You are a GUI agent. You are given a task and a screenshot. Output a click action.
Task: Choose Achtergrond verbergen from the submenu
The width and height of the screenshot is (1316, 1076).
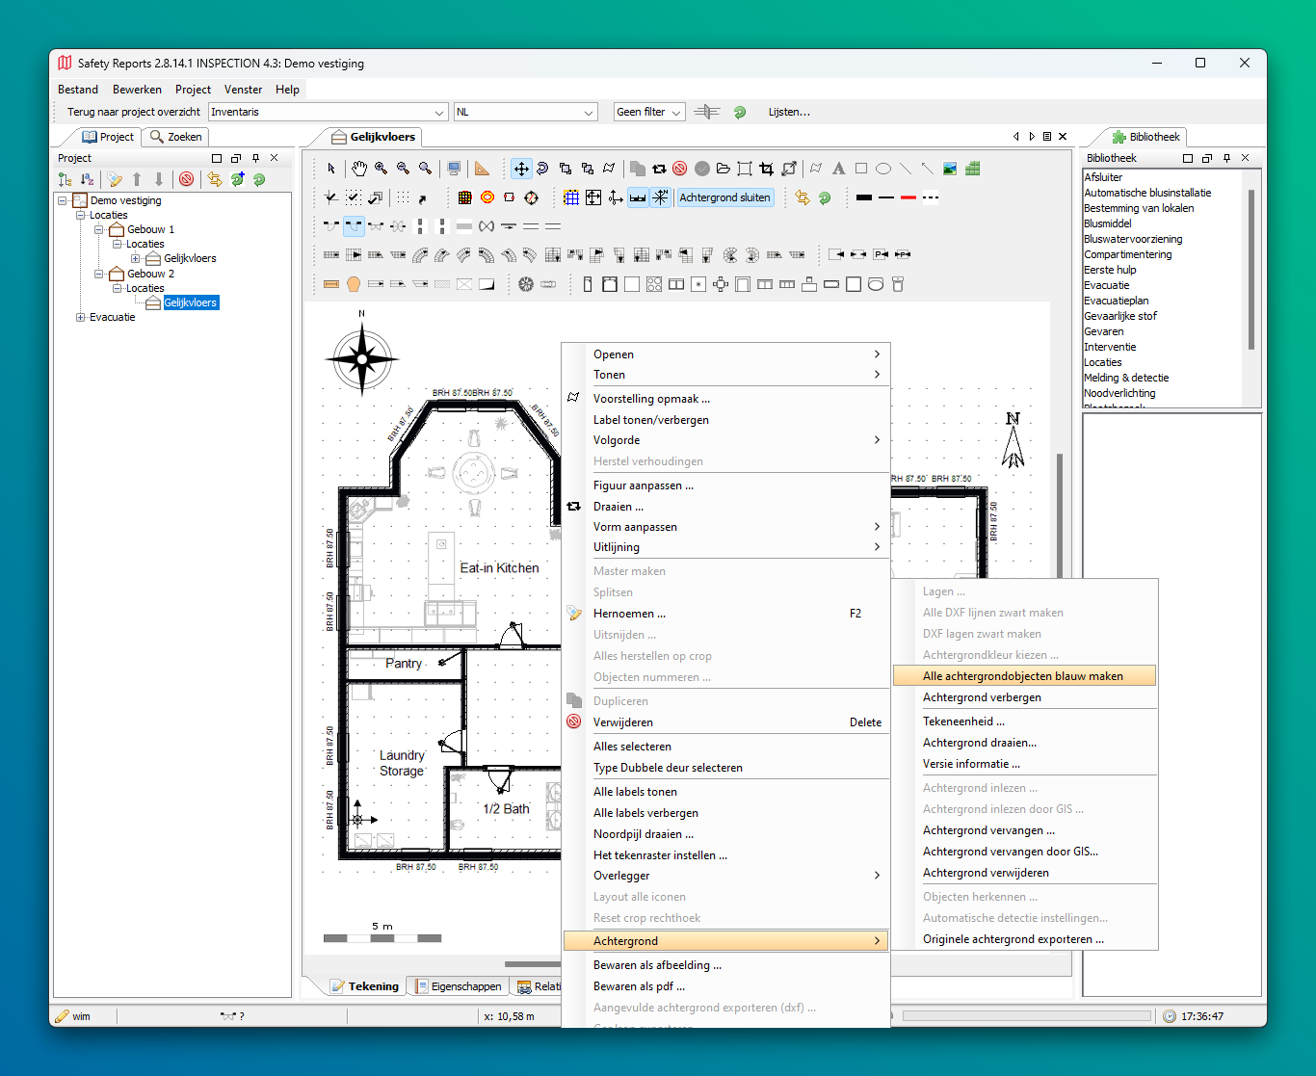[982, 697]
